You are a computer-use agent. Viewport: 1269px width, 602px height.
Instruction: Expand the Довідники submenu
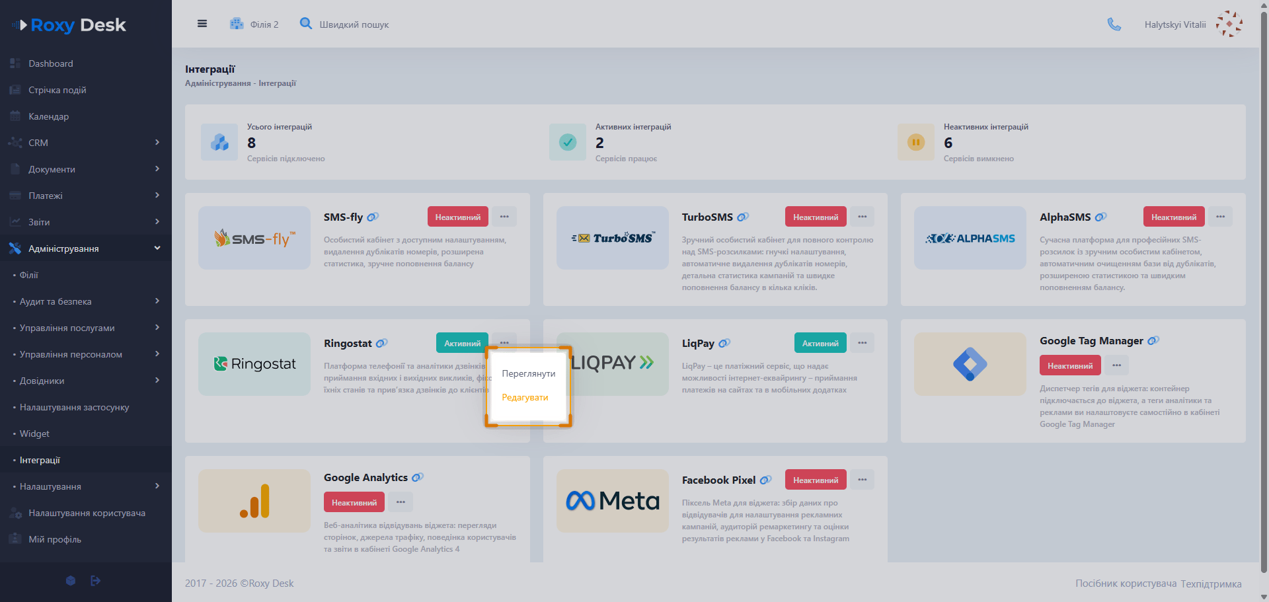pyautogui.click(x=86, y=381)
